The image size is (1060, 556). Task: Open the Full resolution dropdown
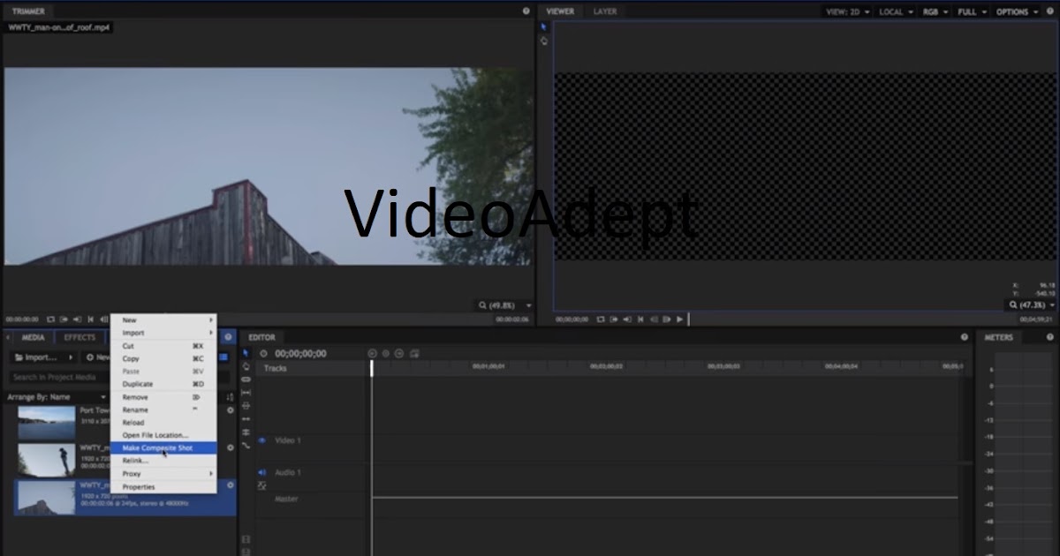tap(972, 12)
